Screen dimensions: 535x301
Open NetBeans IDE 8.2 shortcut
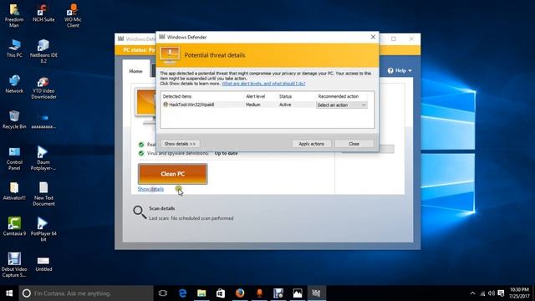click(43, 51)
